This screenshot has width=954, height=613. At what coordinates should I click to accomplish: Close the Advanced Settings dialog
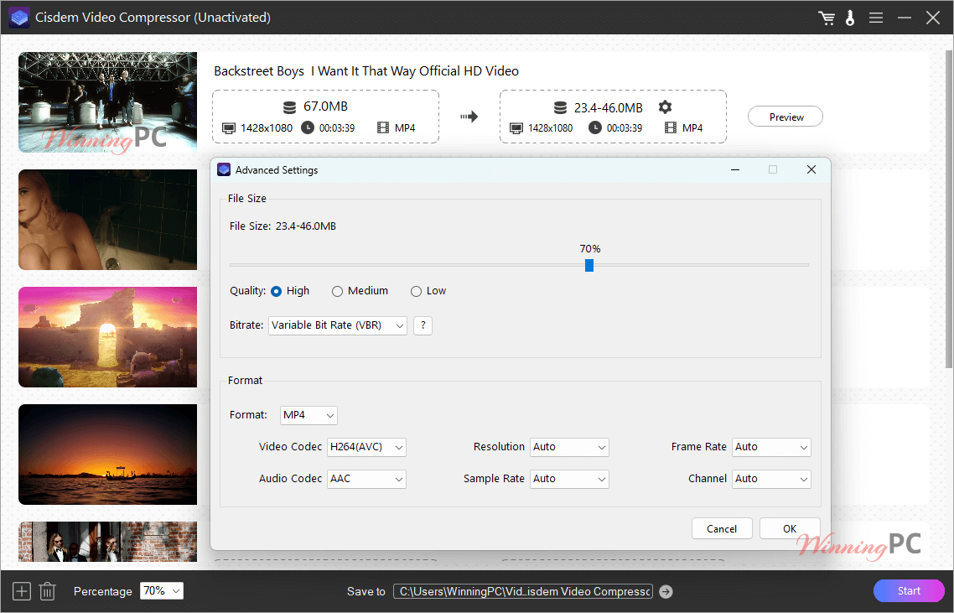coord(811,170)
